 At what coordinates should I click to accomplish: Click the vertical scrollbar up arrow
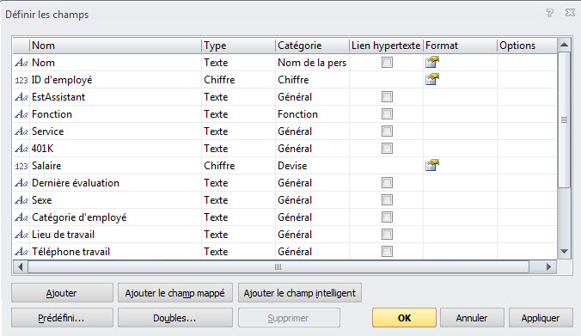[x=565, y=45]
